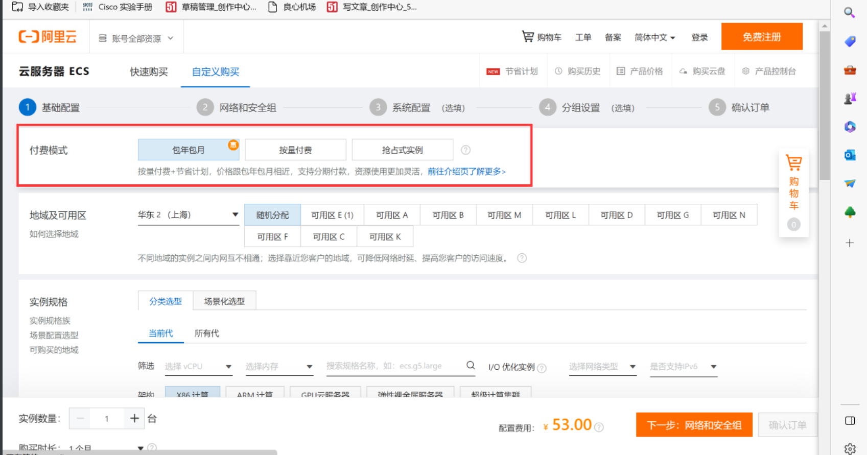867x455 pixels.
Task: Switch to 场景化选型 tab
Action: [224, 301]
